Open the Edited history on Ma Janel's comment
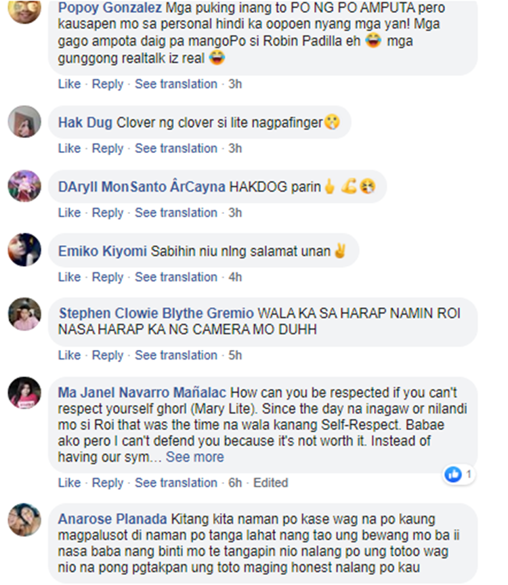This screenshot has height=585, width=508. (271, 482)
